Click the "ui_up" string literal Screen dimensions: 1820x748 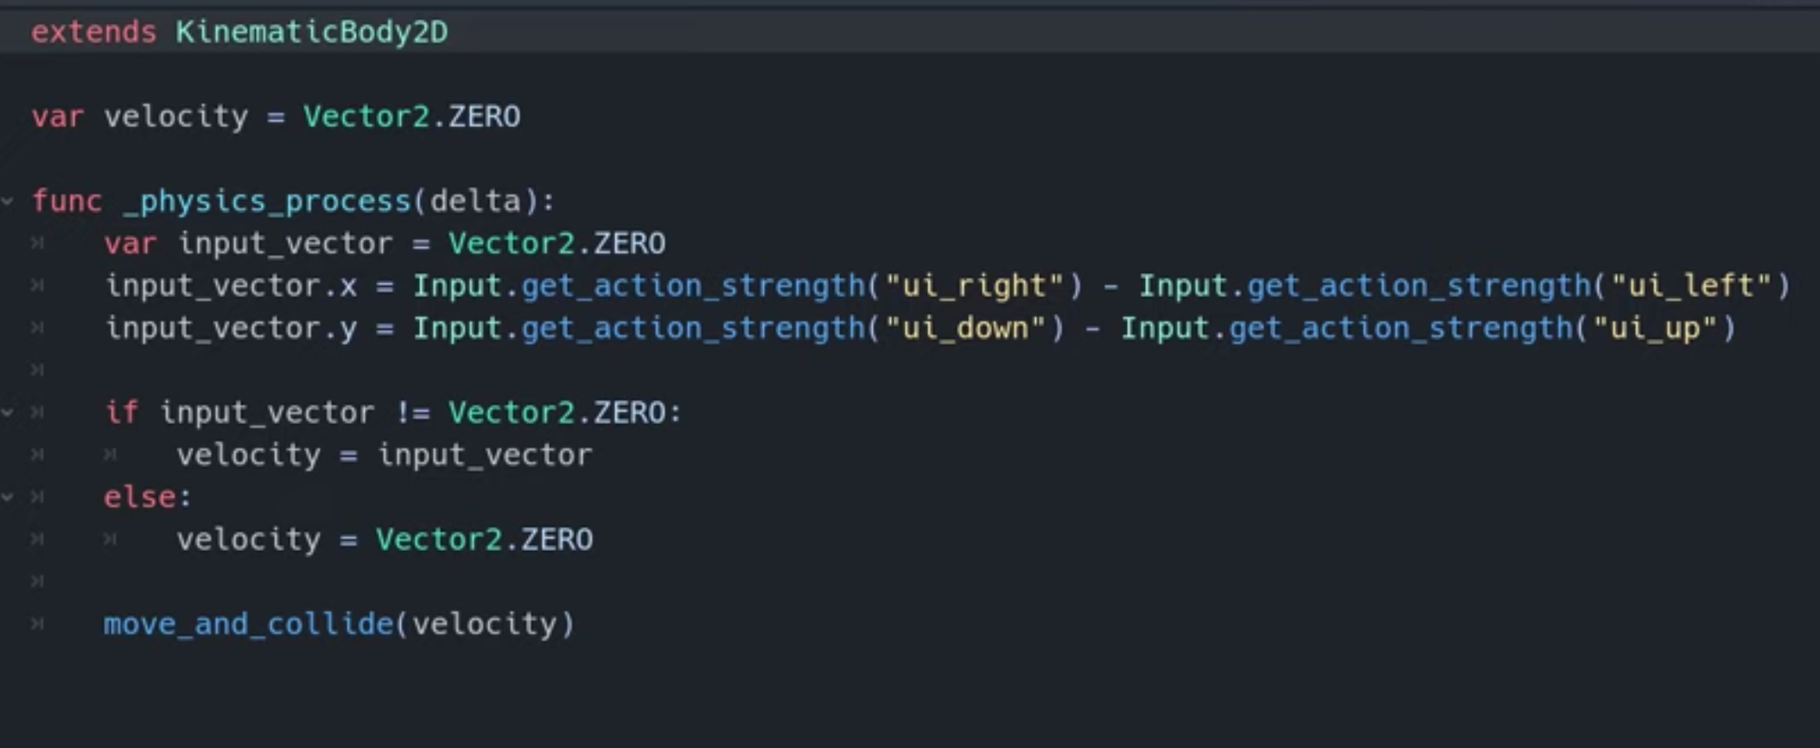pos(1654,329)
